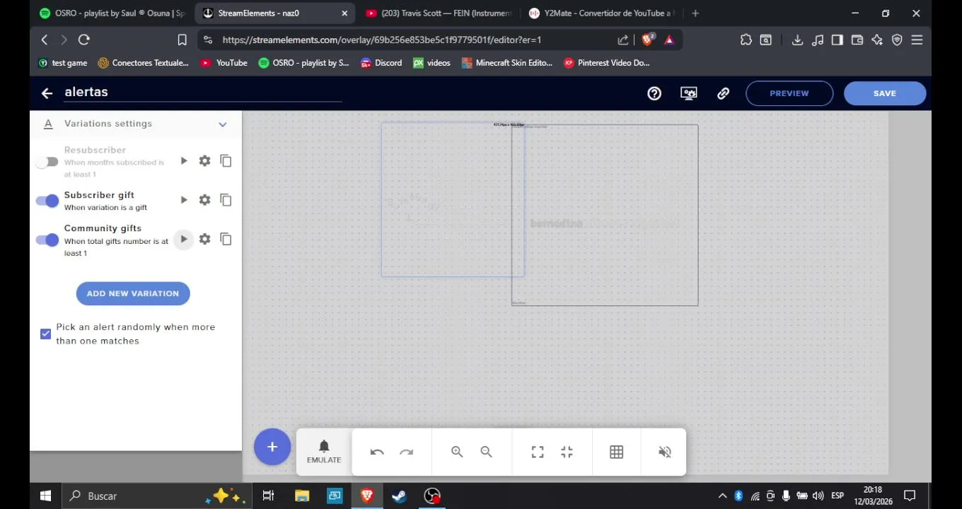Open Steam from the taskbar
This screenshot has height=509, width=962.
pyautogui.click(x=399, y=496)
